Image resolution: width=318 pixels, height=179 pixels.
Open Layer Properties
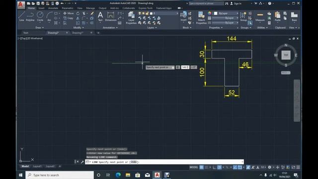(x=131, y=18)
